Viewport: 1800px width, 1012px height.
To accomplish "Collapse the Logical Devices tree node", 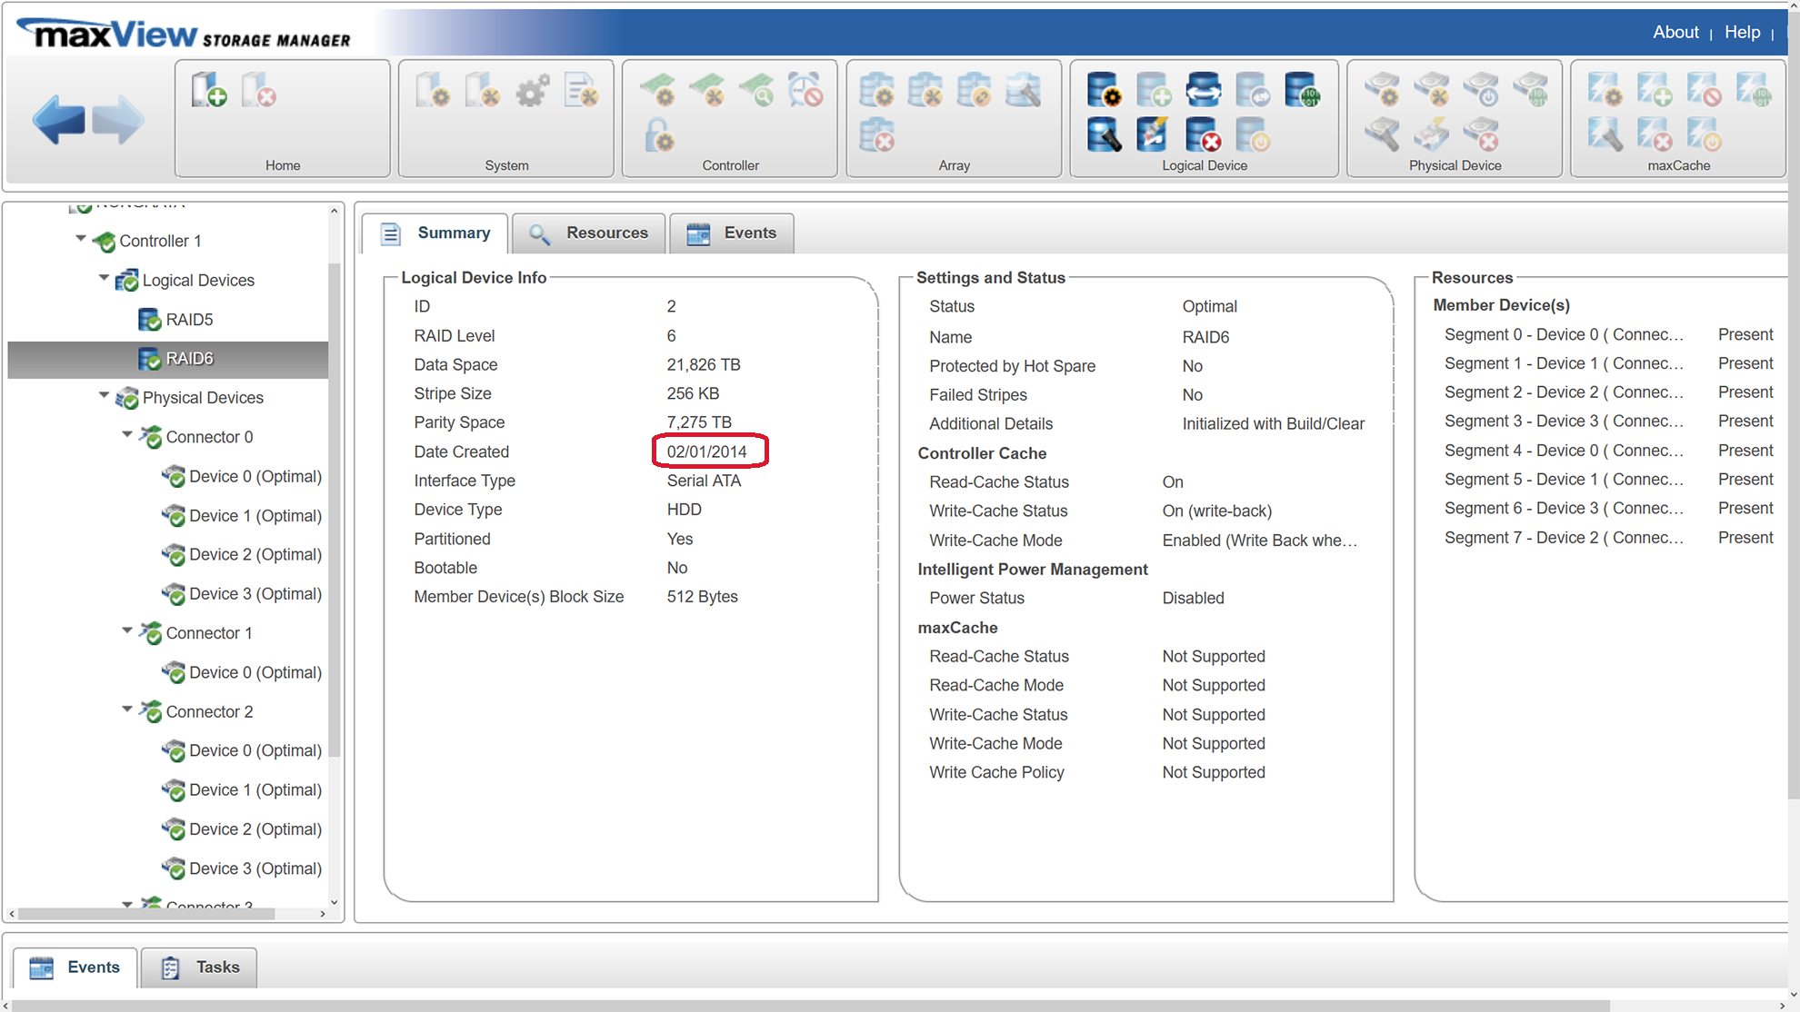I will click(104, 278).
